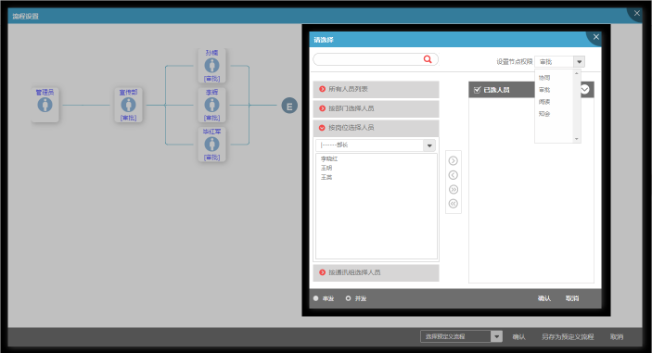Select the 并发 radio button

coord(348,298)
